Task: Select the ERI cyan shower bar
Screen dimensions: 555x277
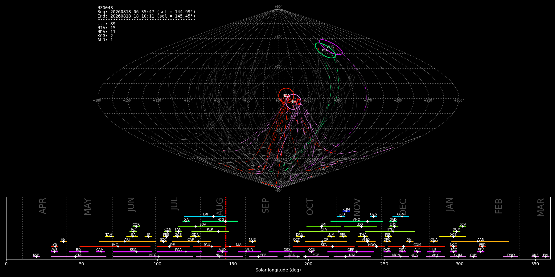Action: click(205, 216)
